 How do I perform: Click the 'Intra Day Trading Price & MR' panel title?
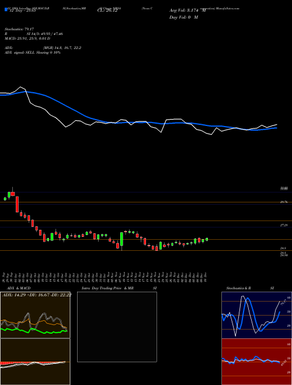point(107,288)
